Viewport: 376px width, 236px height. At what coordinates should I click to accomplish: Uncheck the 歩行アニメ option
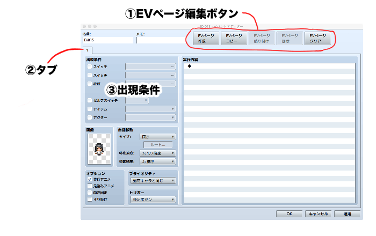tap(90, 179)
